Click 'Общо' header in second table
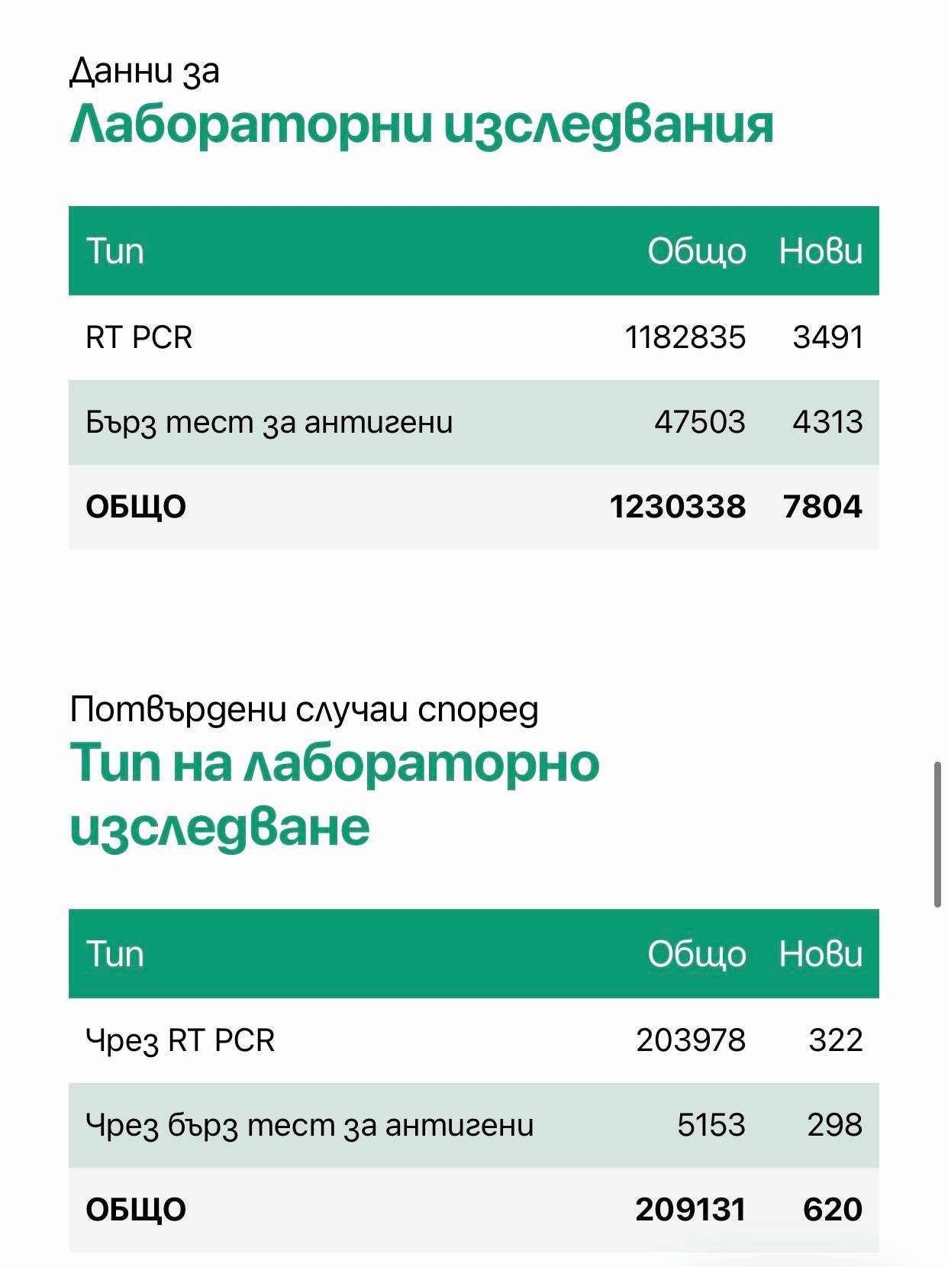 pos(696,954)
